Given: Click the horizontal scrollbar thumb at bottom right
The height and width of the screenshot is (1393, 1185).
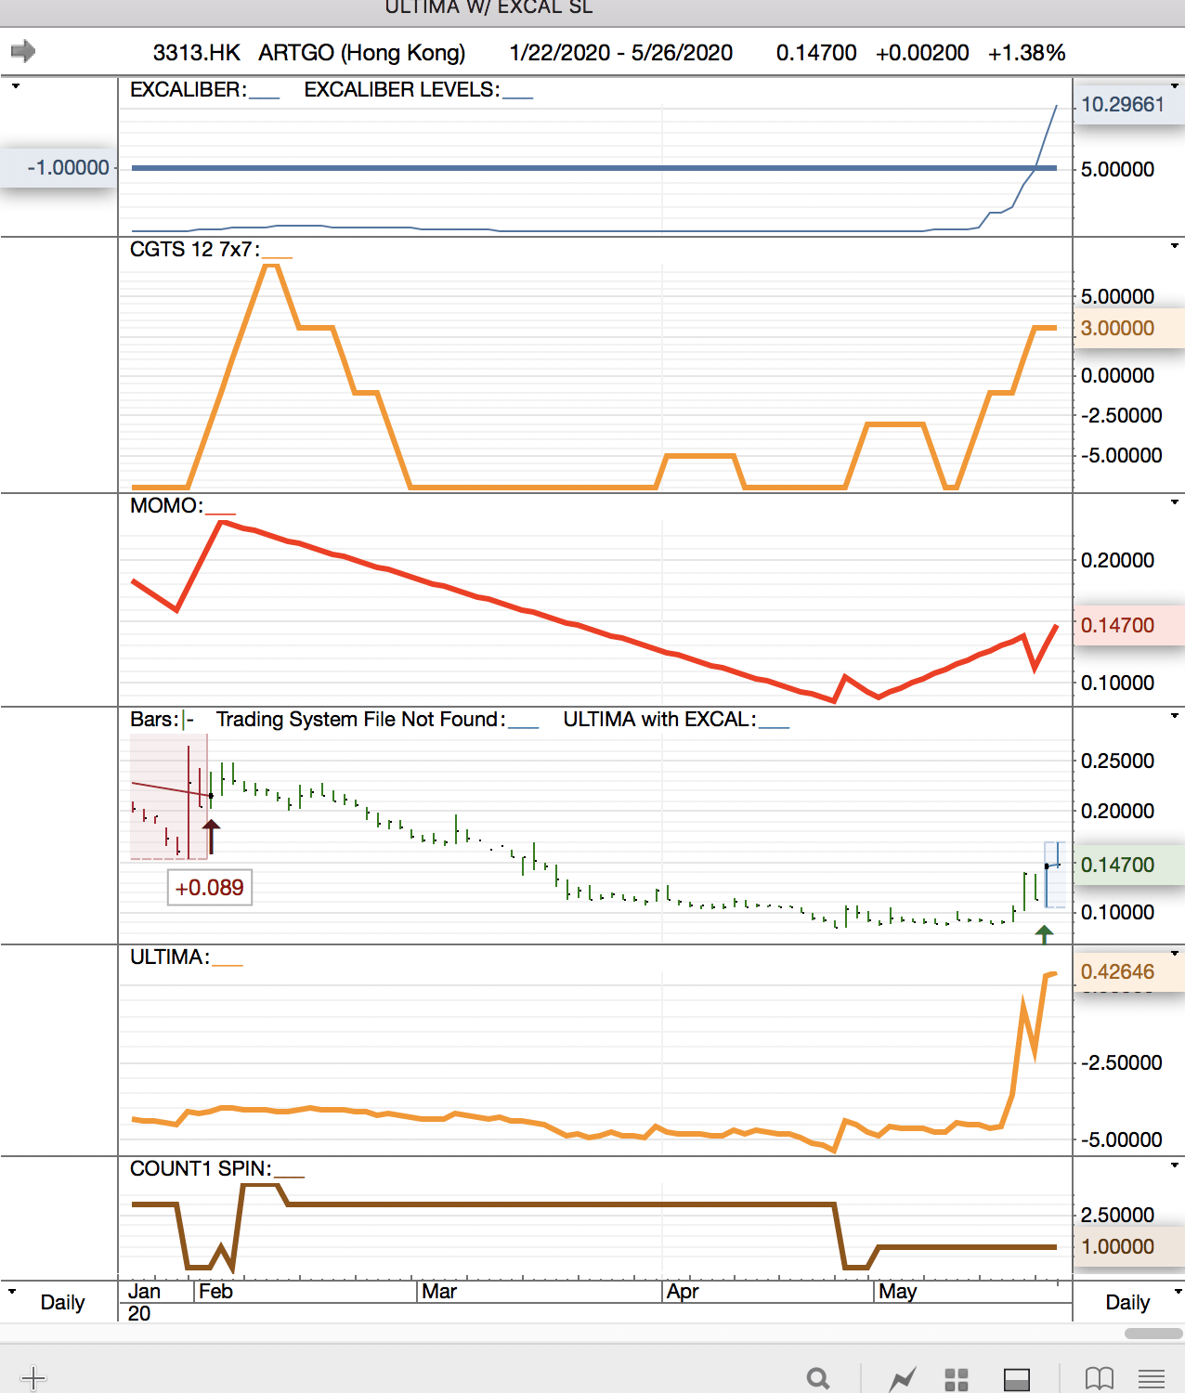Looking at the screenshot, I should 1153,1333.
